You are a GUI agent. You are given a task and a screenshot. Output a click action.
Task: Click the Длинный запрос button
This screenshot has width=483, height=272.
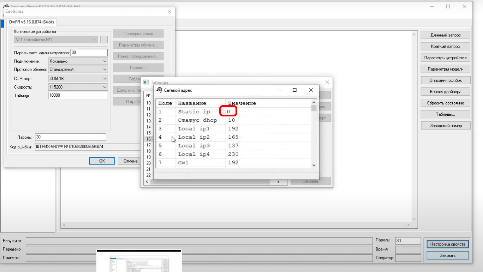pyautogui.click(x=445, y=35)
